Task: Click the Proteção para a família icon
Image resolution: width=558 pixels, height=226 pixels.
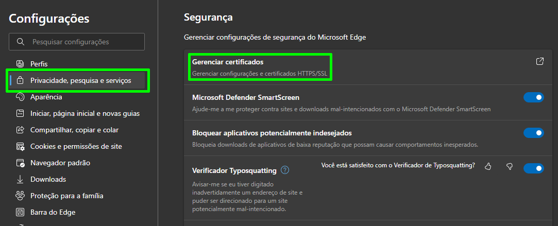Action: click(20, 196)
